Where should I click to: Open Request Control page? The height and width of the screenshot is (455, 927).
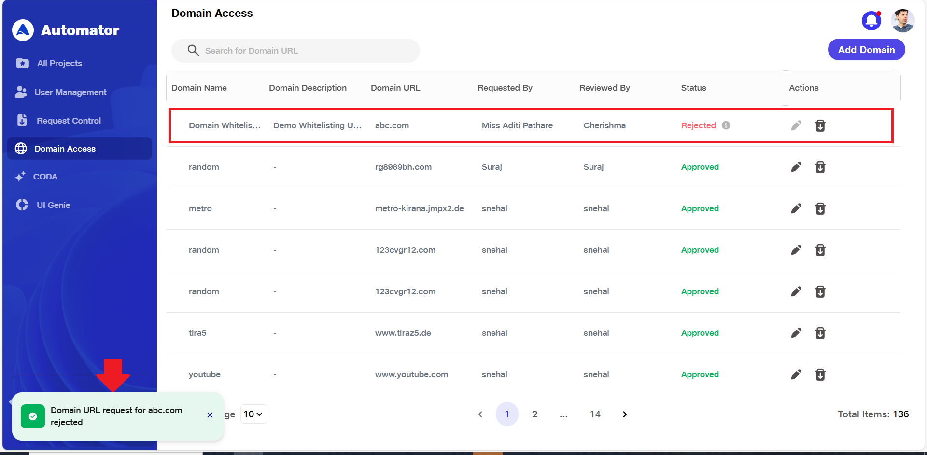69,121
